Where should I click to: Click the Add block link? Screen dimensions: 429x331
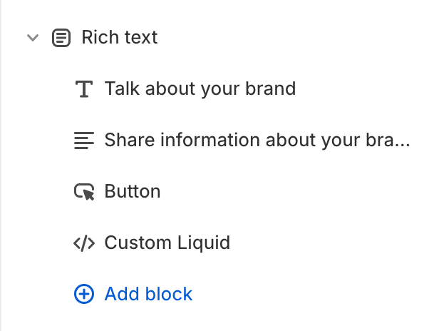click(x=148, y=294)
